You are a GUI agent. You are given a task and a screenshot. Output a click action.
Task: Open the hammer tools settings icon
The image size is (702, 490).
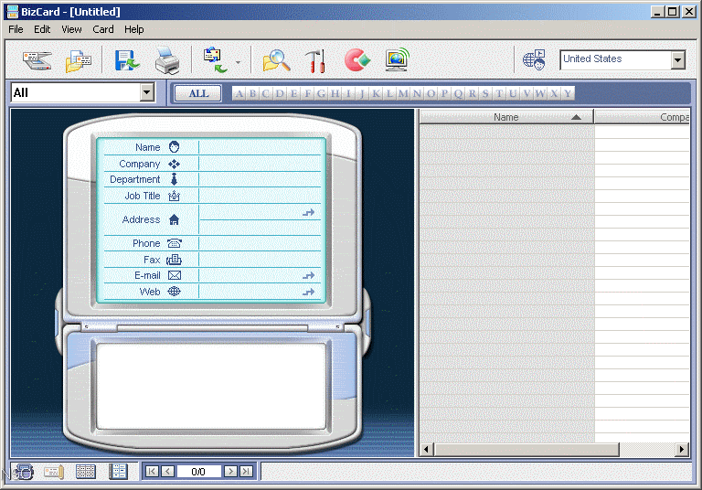pos(315,61)
